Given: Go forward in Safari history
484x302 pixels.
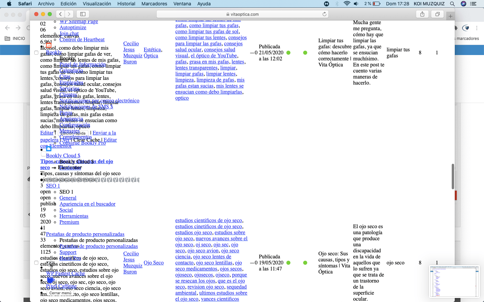Looking at the screenshot, I should pyautogui.click(x=69, y=14).
